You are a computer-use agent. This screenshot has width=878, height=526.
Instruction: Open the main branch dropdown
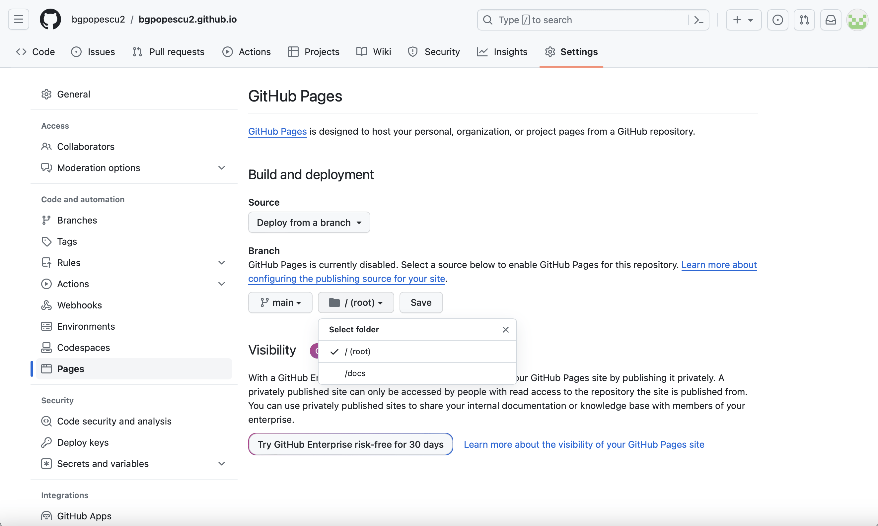[x=280, y=302]
